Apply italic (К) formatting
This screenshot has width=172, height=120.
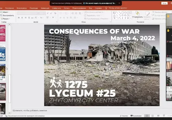pyautogui.click(x=22, y=18)
